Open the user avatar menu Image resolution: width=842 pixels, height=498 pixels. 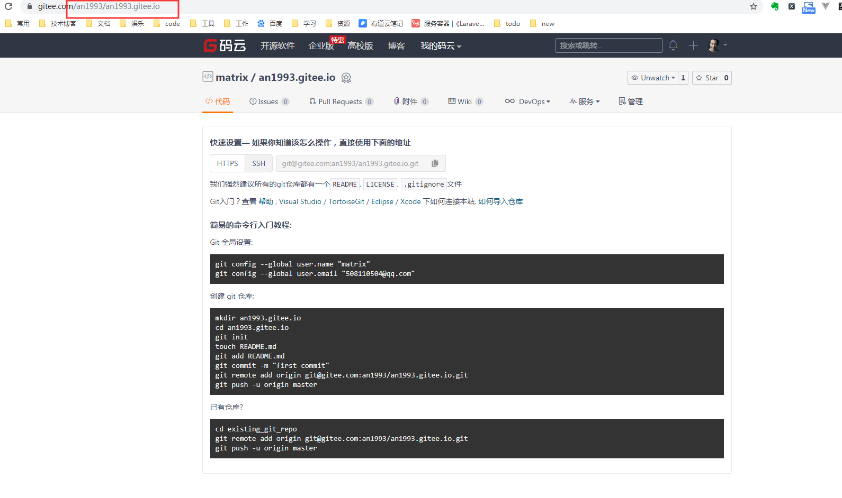(718, 45)
